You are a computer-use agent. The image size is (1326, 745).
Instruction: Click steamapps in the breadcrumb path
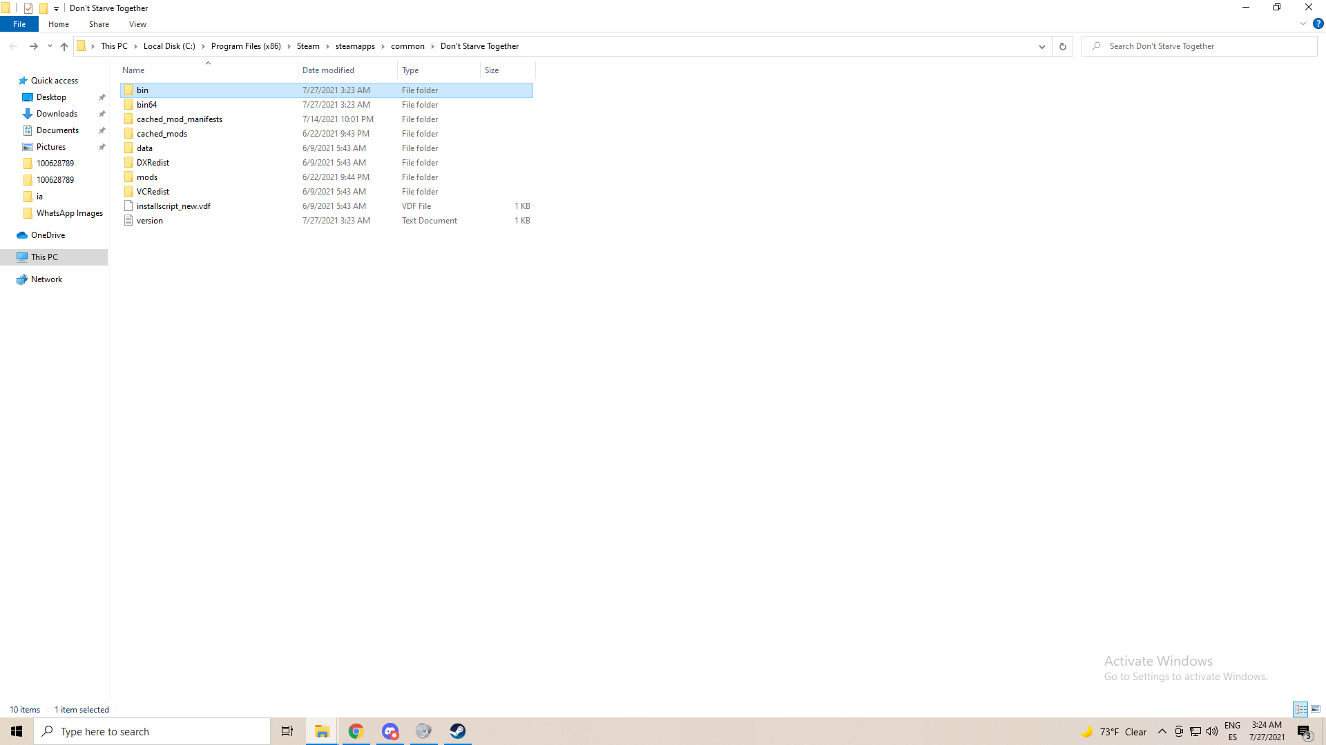coord(355,46)
